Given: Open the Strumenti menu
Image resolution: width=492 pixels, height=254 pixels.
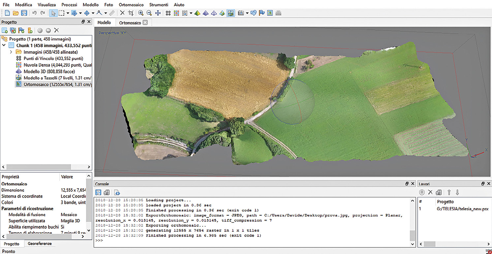Looking at the screenshot, I should [159, 5].
